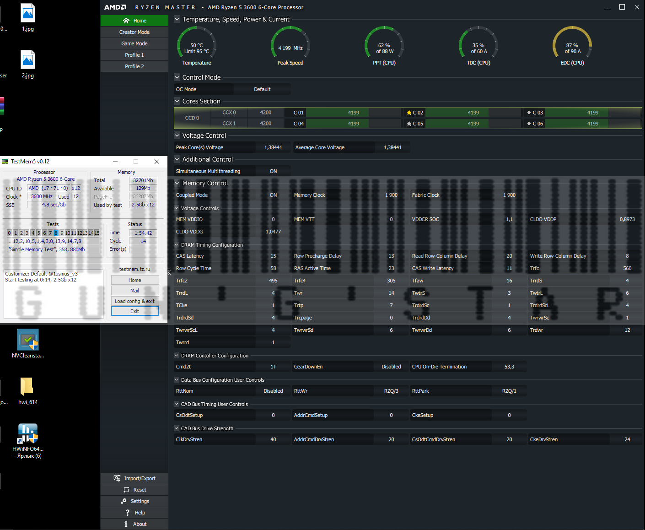Click the About info icon

(126, 524)
